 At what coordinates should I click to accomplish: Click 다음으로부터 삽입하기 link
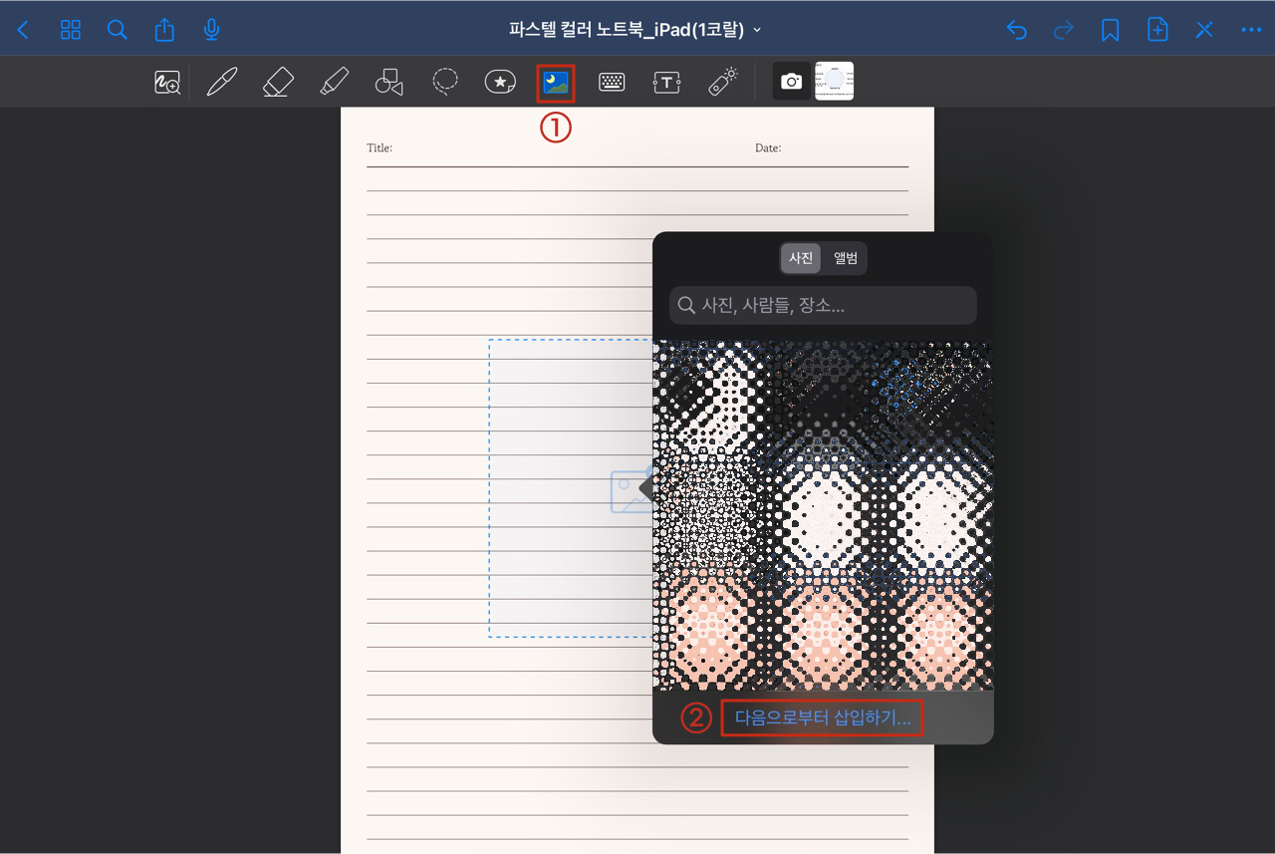coord(823,717)
